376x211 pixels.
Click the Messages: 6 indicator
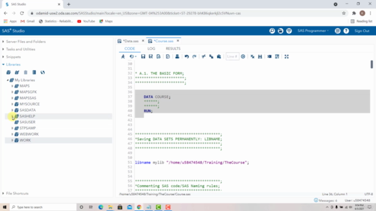click(x=325, y=200)
